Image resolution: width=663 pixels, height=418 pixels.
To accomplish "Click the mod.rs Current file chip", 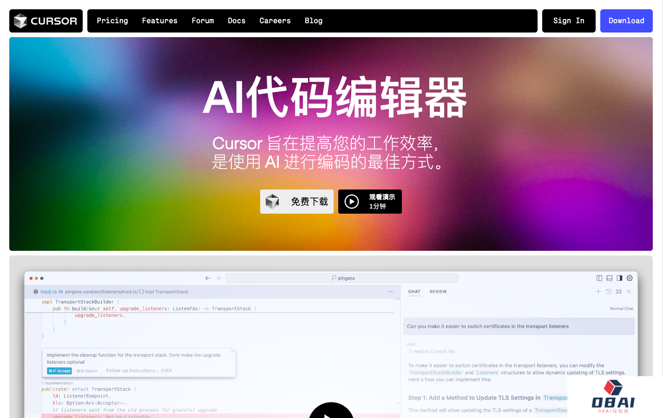I will [x=432, y=352].
